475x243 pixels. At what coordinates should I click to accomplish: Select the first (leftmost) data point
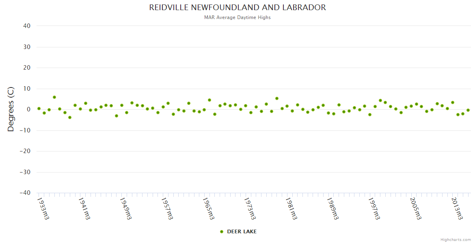[x=39, y=109]
